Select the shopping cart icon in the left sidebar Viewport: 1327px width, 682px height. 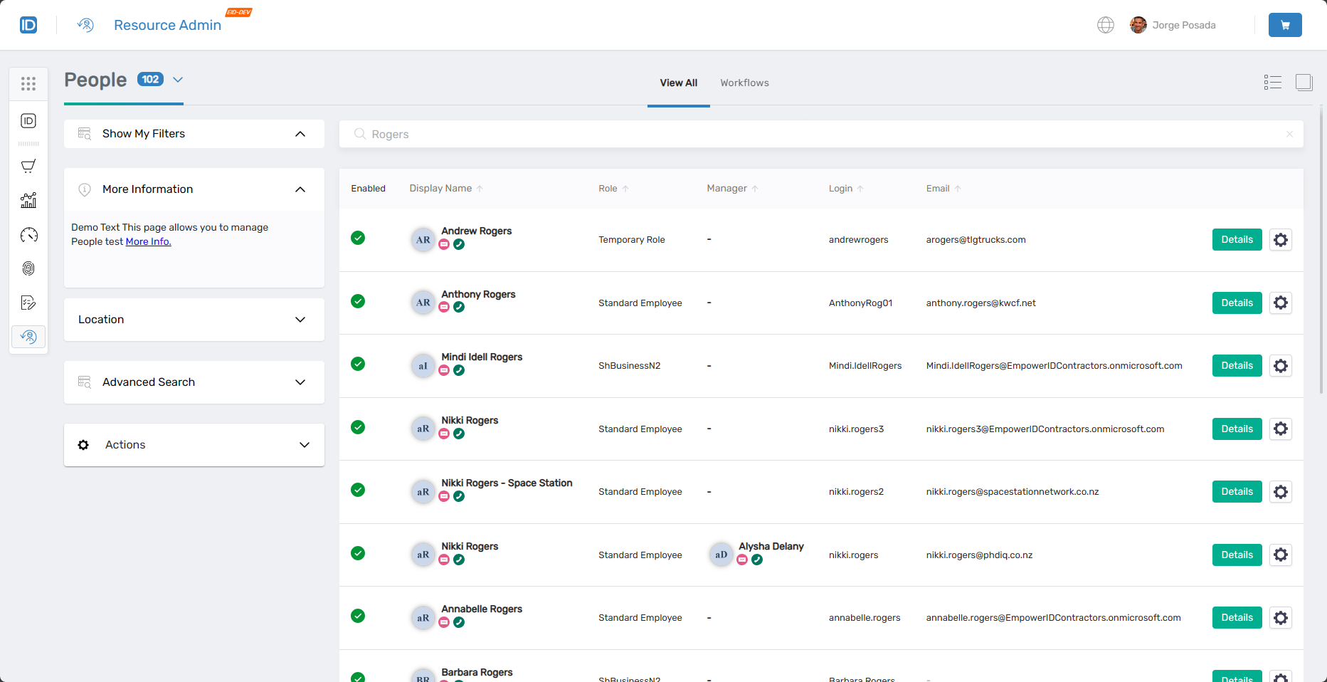28,166
